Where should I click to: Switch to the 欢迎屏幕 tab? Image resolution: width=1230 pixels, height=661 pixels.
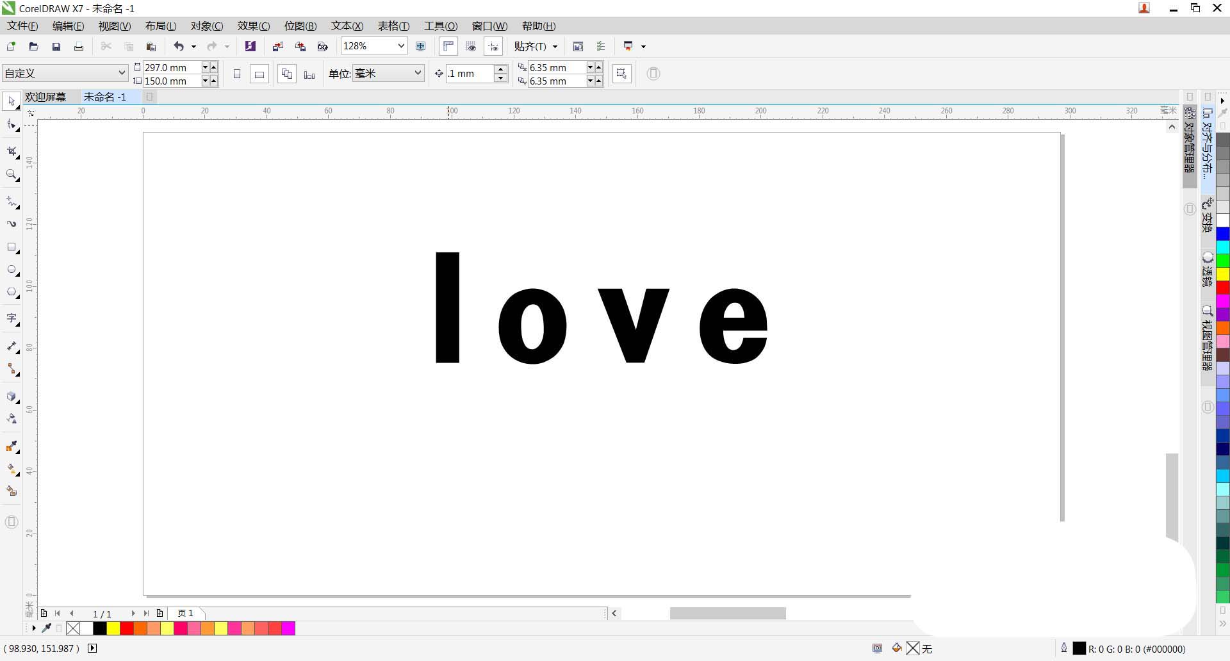point(45,97)
